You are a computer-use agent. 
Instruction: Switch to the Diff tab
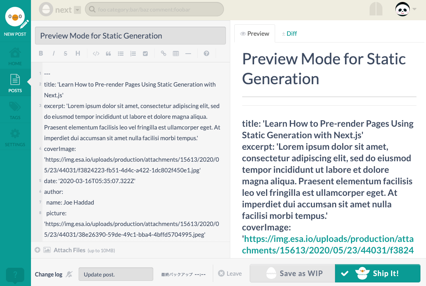(289, 34)
